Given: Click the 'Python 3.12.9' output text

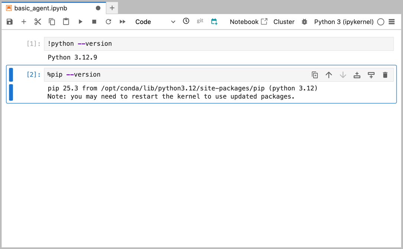Looking at the screenshot, I should (x=72, y=57).
